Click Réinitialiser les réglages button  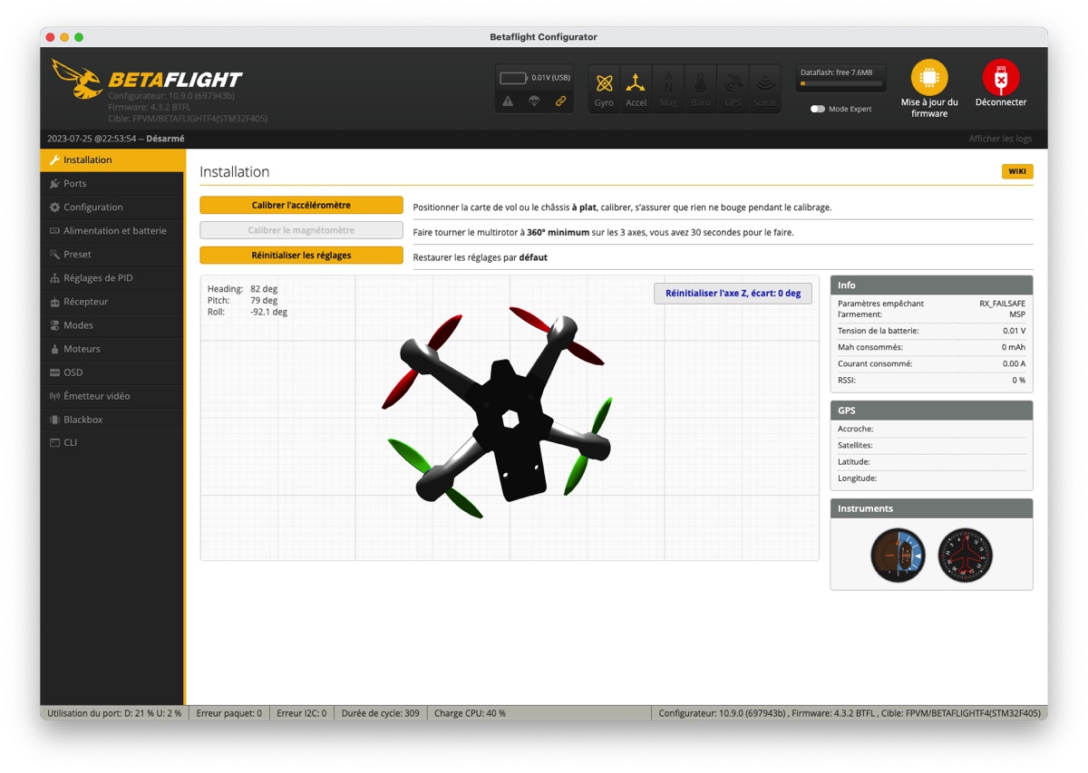[301, 256]
